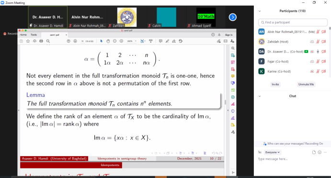Click the zoom in plus icon

(121, 41)
